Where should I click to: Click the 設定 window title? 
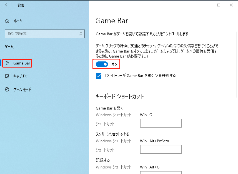pyautogui.click(x=21, y=5)
